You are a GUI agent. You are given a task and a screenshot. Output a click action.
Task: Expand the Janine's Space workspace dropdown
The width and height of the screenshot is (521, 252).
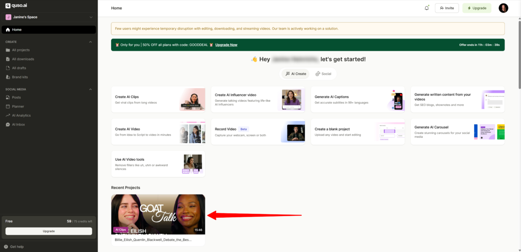click(49, 17)
